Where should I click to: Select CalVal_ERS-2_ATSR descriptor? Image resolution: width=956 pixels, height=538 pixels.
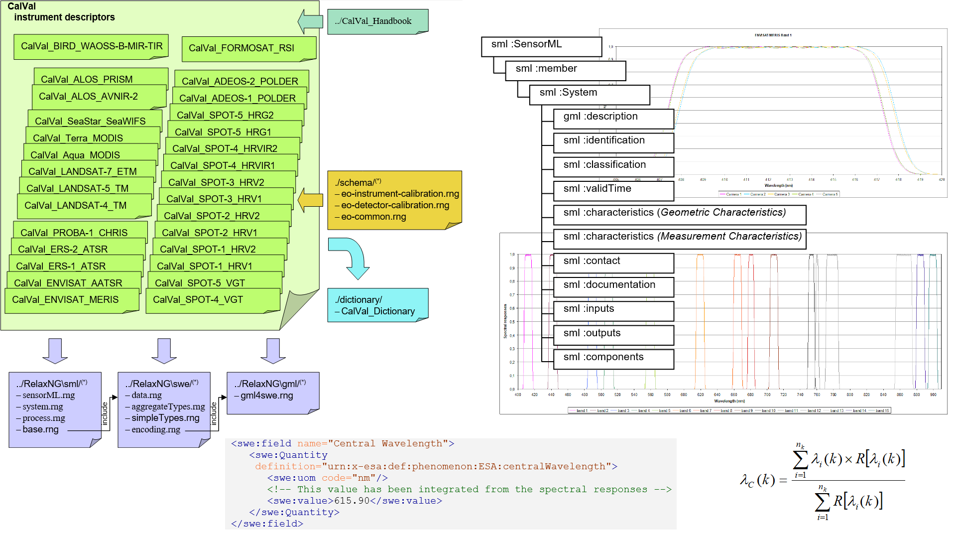(x=79, y=248)
